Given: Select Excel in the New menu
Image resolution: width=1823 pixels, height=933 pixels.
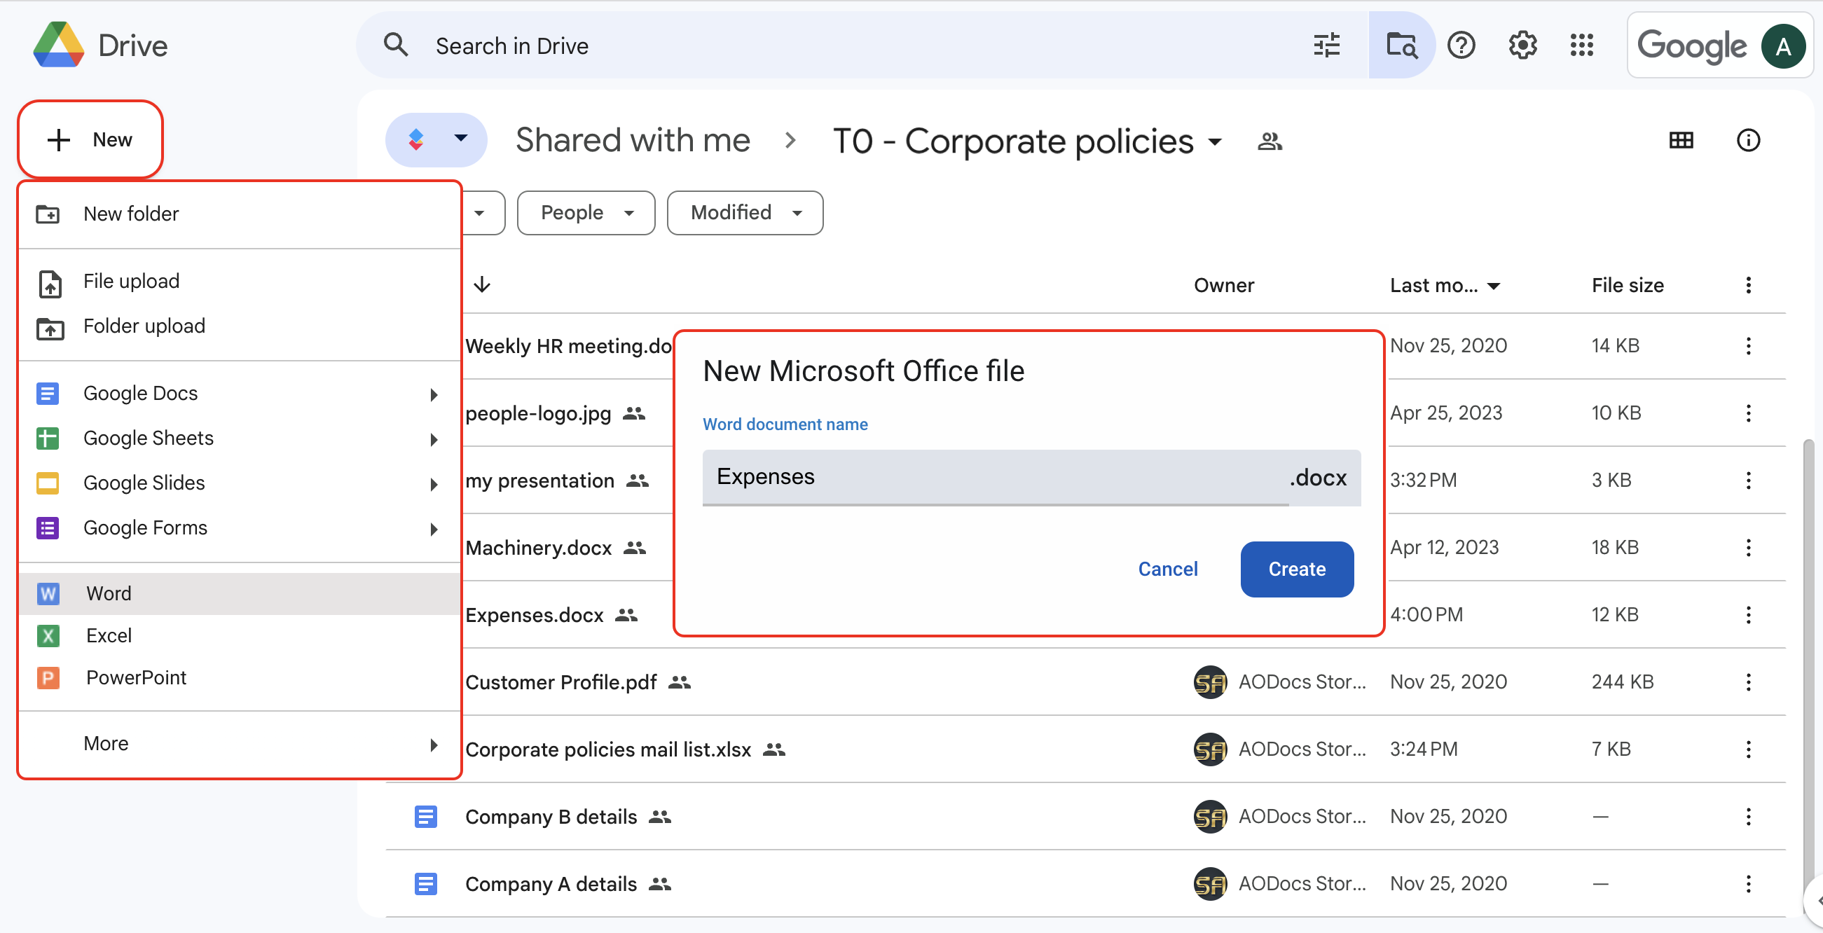Looking at the screenshot, I should coord(240,635).
